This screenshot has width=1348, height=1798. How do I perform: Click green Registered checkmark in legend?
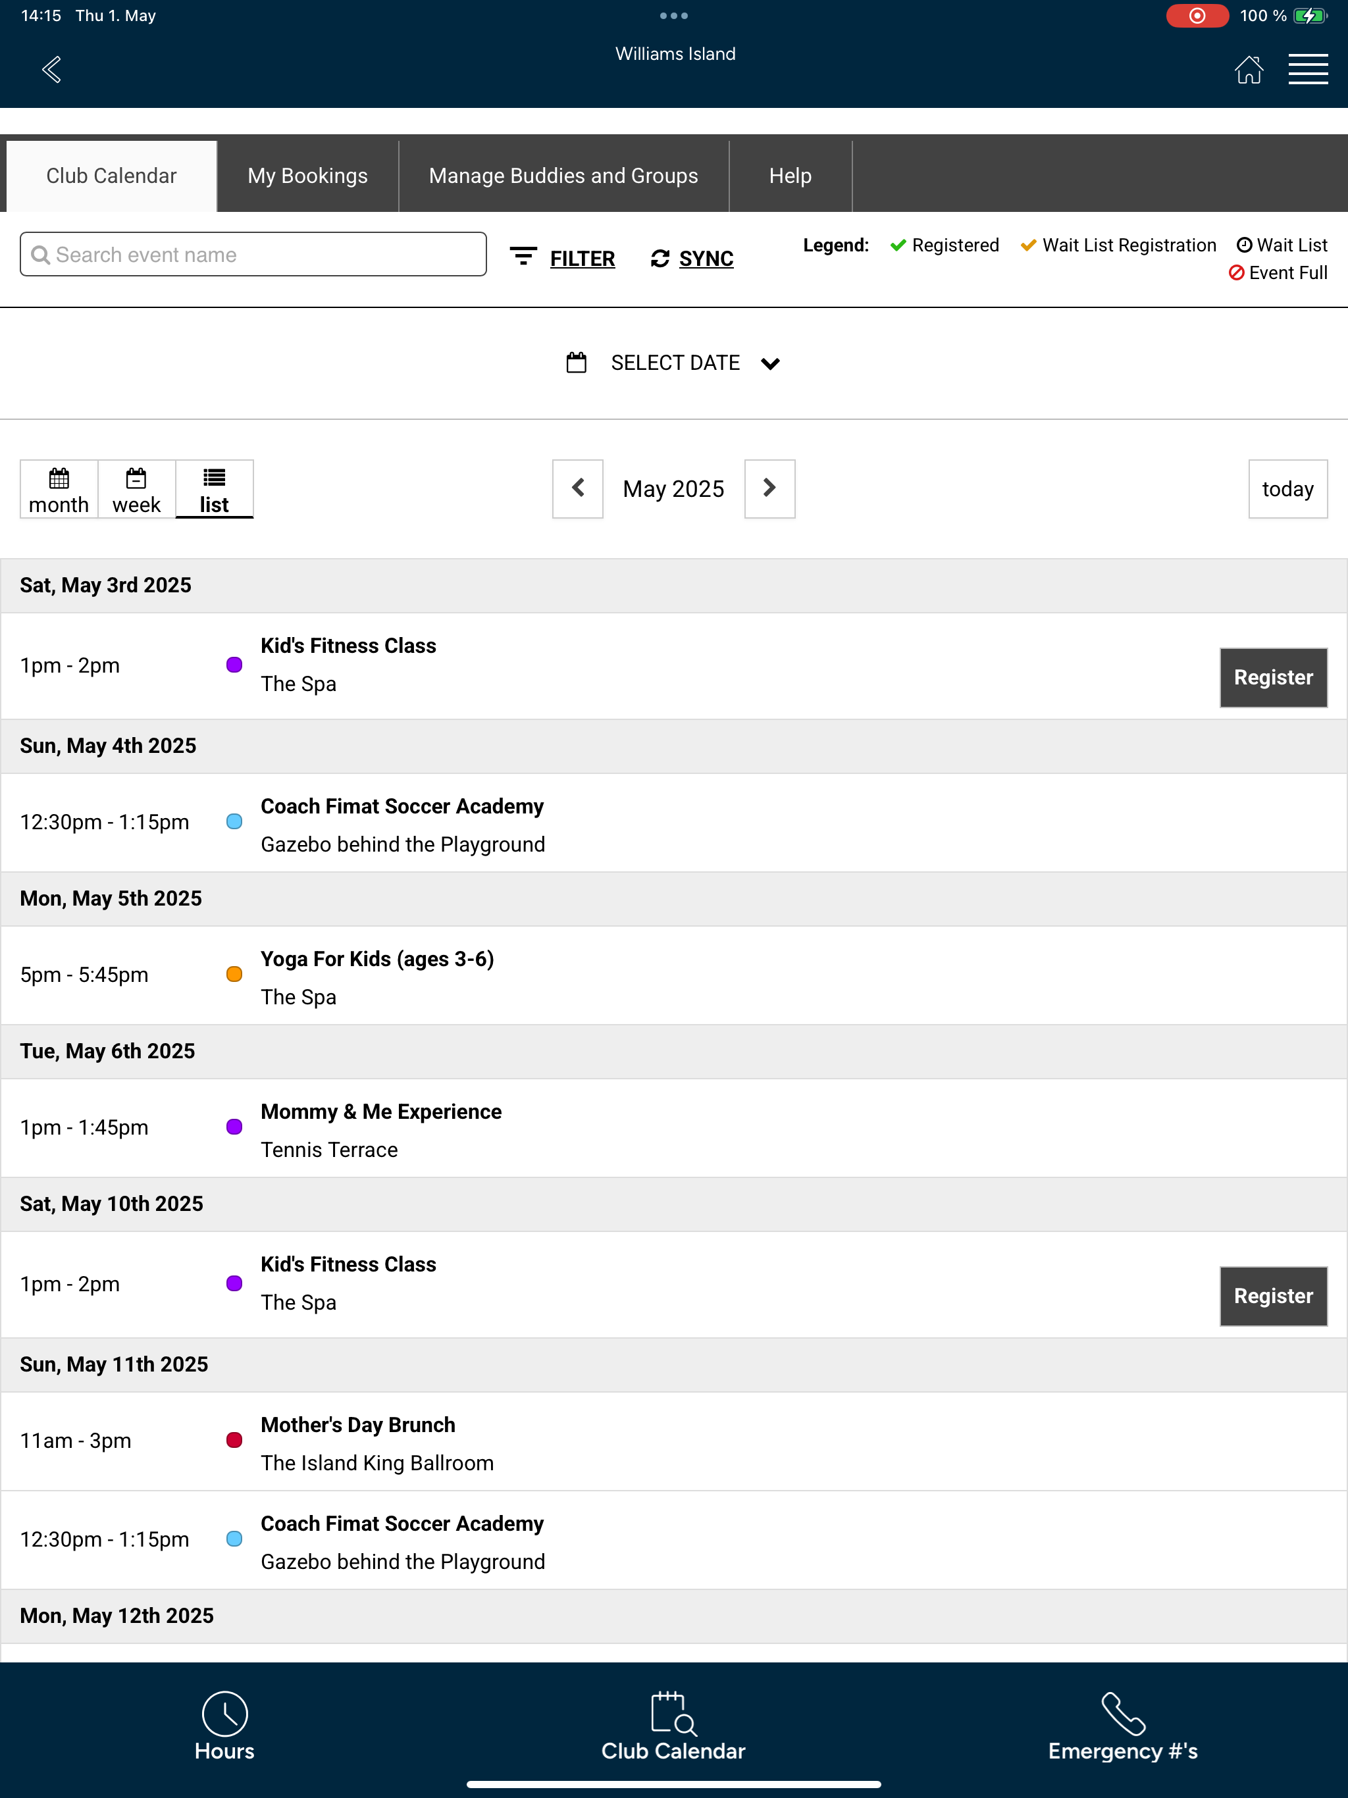click(898, 245)
